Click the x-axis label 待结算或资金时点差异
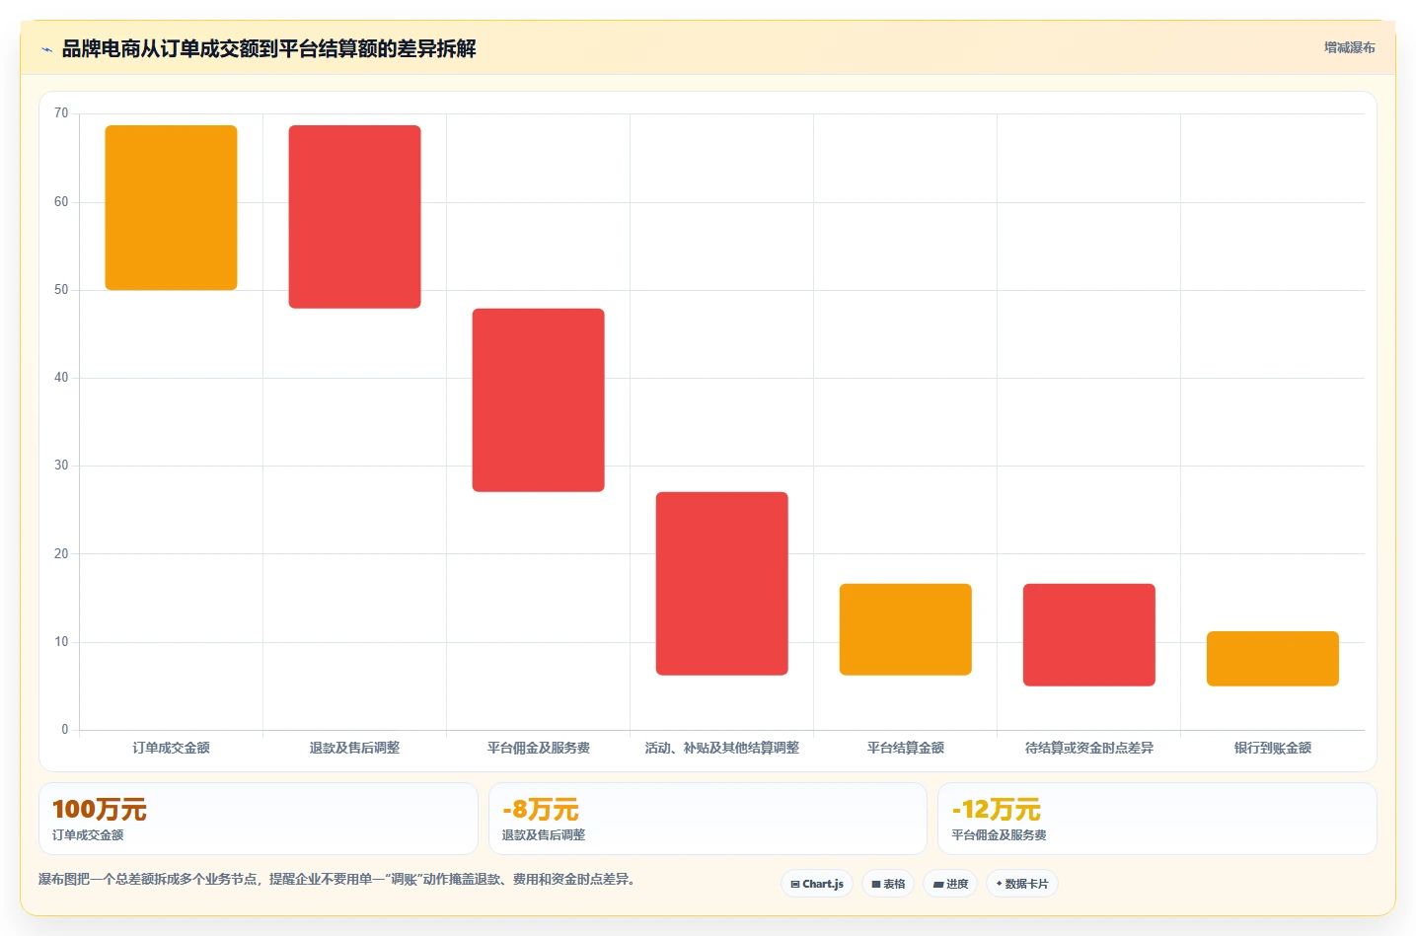 click(x=1089, y=748)
